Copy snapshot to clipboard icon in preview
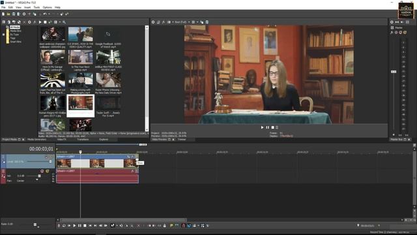The width and height of the screenshot is (417, 235). pos(202,22)
